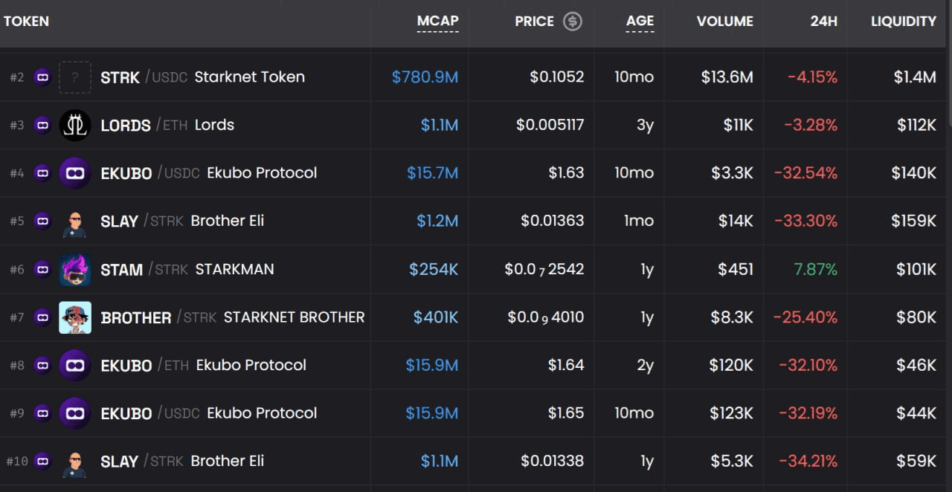Click the $780.9M market cap value
The image size is (952, 492).
pos(425,77)
